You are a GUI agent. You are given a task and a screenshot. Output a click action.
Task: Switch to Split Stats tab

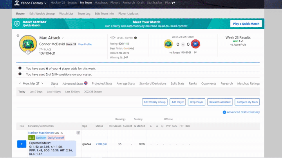pos(177,83)
